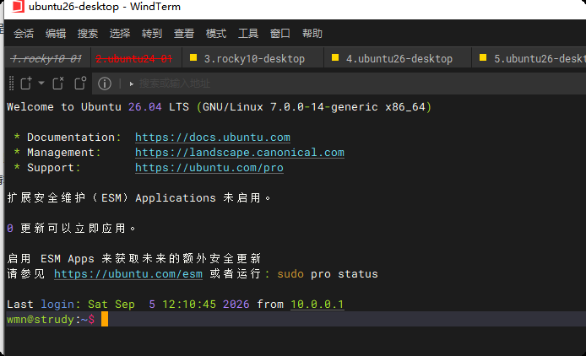
Task: Click the toolbar drag handle dots
Action: tap(11, 83)
